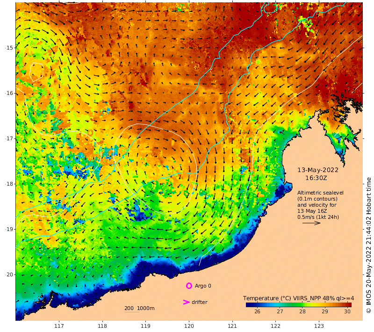Image resolution: width=374 pixels, height=332 pixels.
Task: Click the '0.5m/s (1kt 24h)' scale text
Action: coord(318,217)
